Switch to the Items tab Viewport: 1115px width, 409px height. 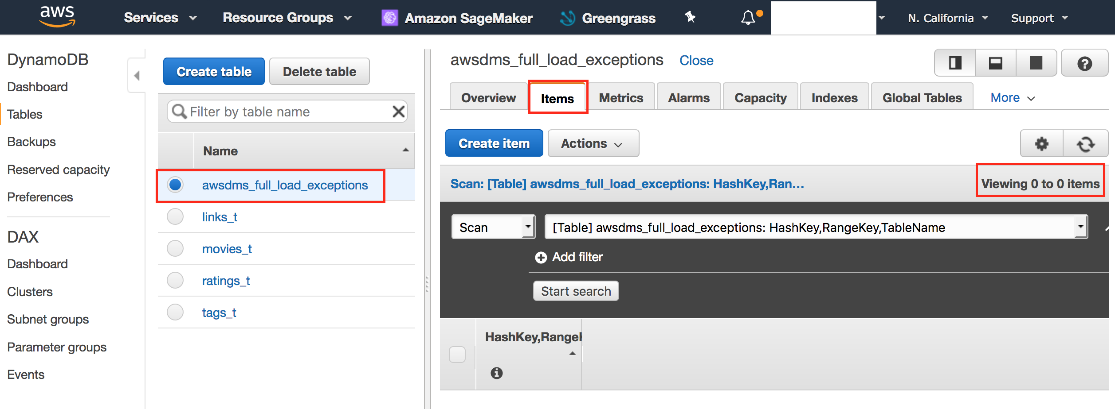click(557, 98)
